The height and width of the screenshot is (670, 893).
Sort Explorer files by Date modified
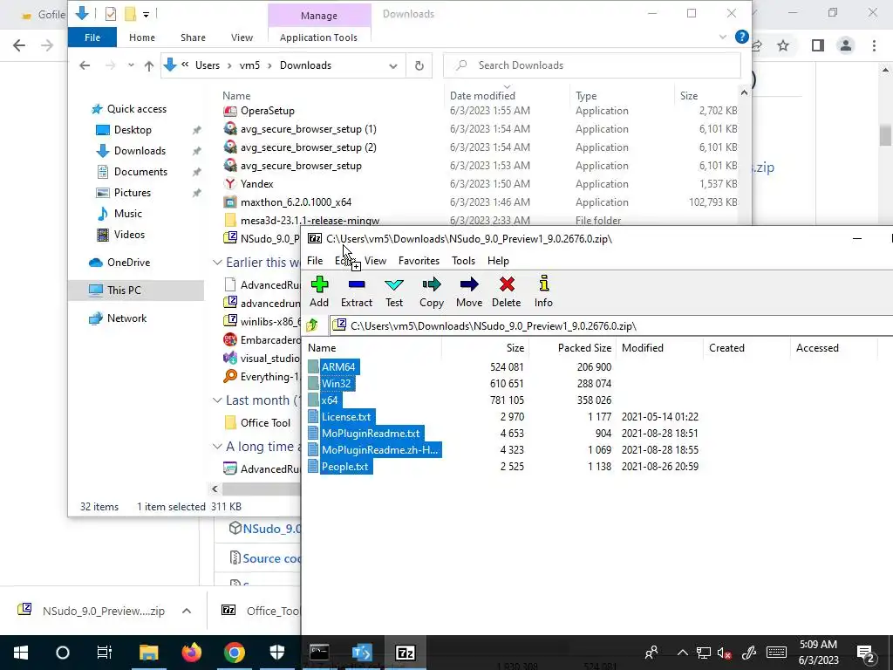[x=482, y=96]
